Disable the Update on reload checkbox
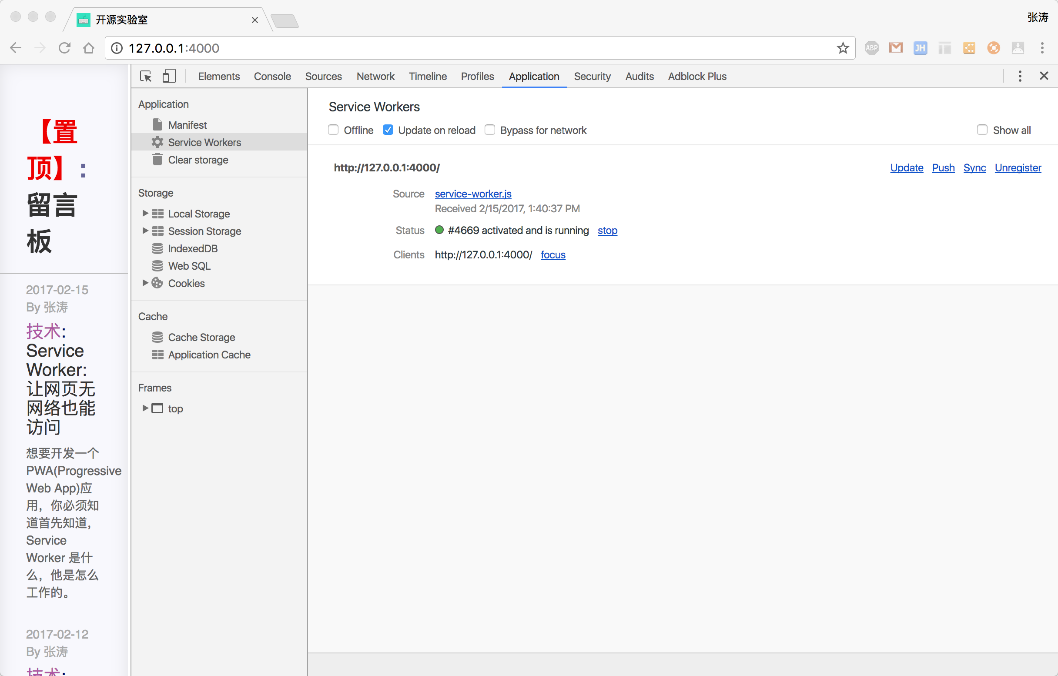The width and height of the screenshot is (1058, 676). tap(388, 130)
